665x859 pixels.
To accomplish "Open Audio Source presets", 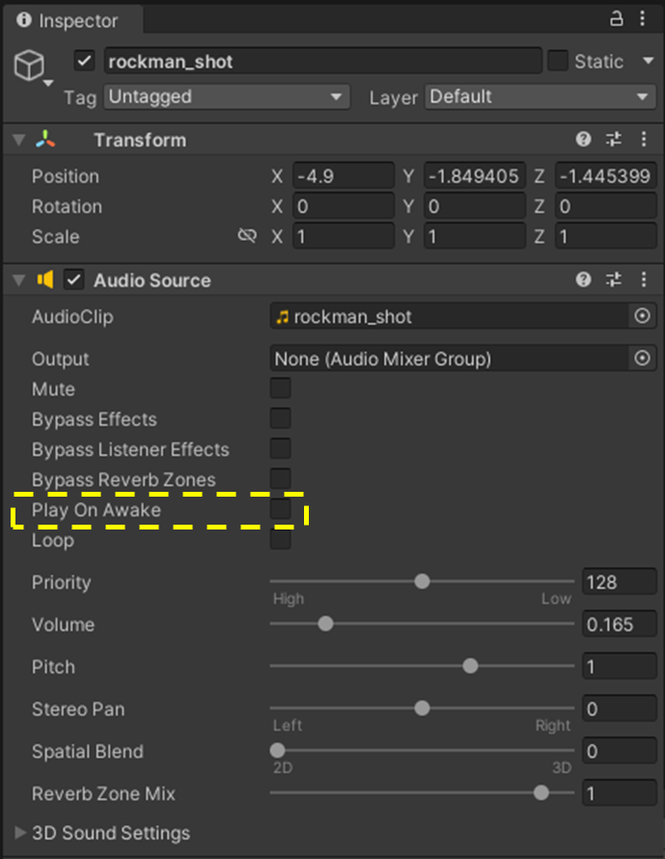I will tap(614, 280).
